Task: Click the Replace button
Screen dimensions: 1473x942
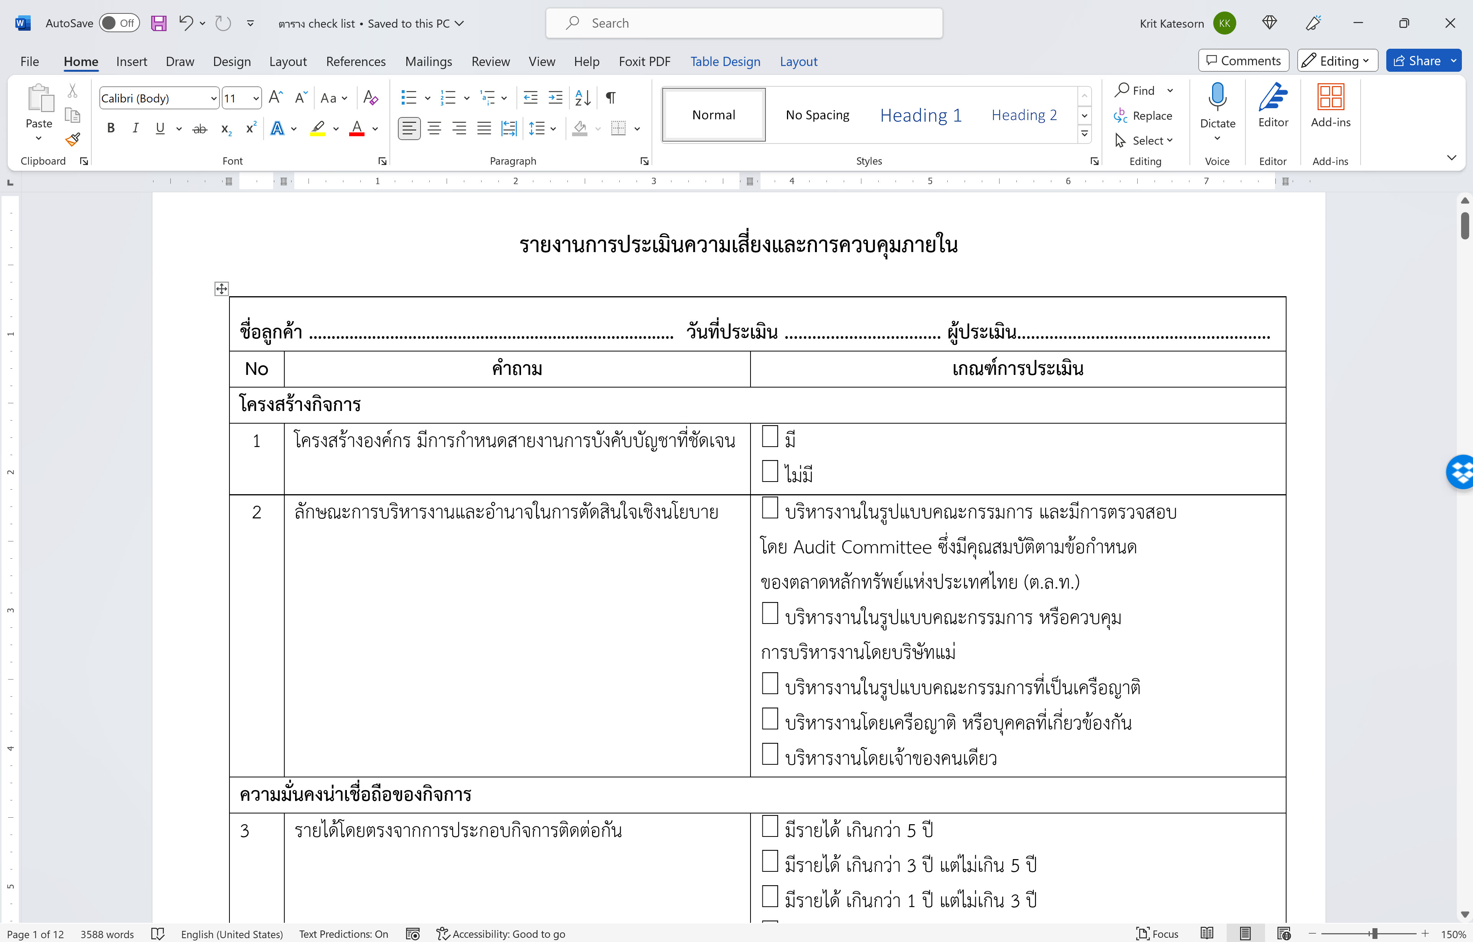Action: [x=1143, y=115]
